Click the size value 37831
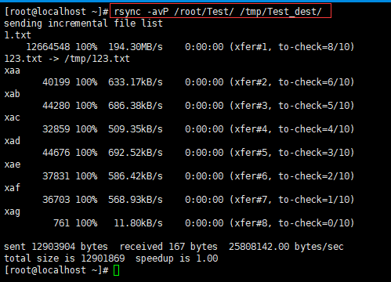This screenshot has width=391, height=282. [56, 176]
